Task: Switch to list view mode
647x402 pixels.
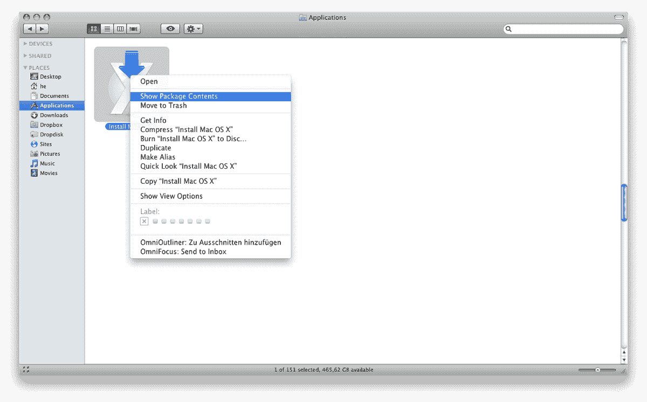Action: point(106,29)
